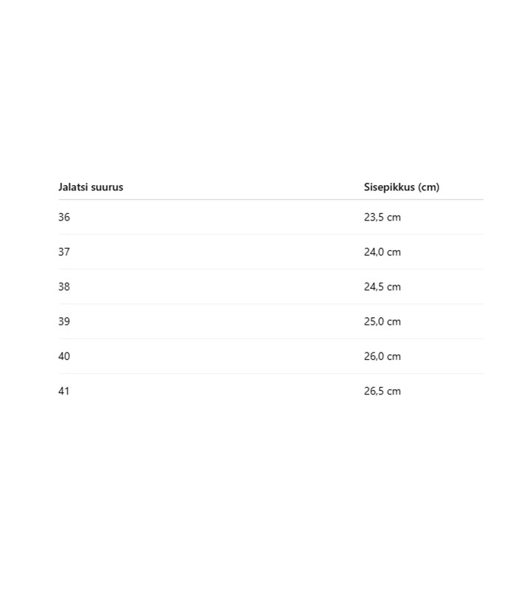Click the word Sisepikkus in the header
Viewport: 516px width, 590px height.
click(x=389, y=187)
